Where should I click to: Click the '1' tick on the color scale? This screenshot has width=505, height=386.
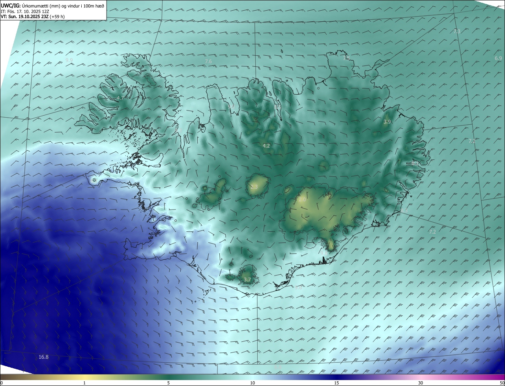84,383
